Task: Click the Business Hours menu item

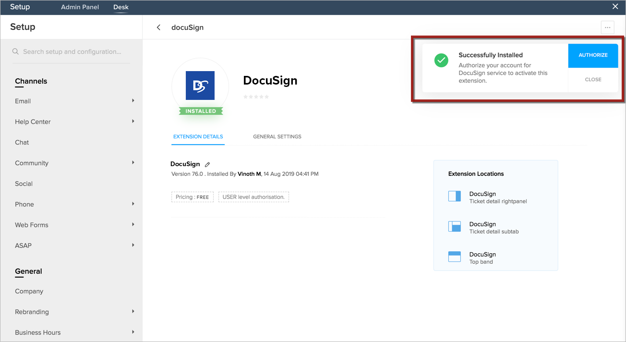Action: point(38,332)
